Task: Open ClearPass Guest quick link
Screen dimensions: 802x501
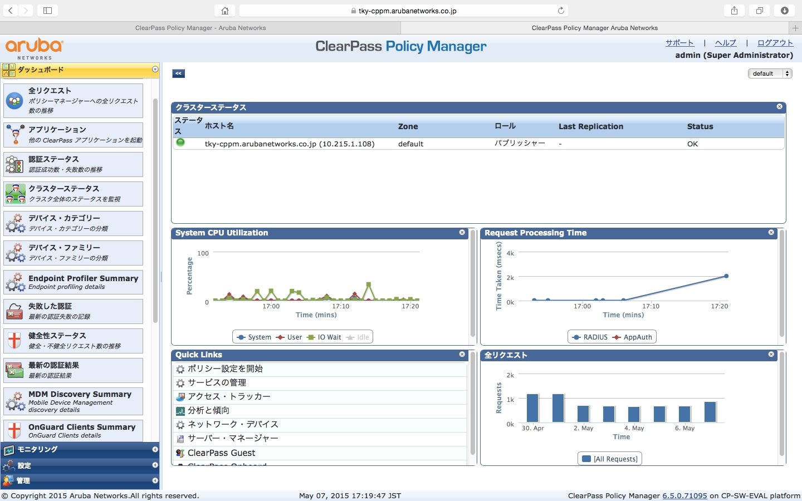Action: (221, 453)
